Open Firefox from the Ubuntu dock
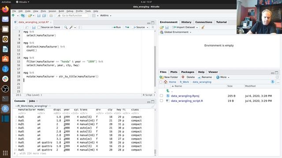282x158 pixels. tap(5, 9)
